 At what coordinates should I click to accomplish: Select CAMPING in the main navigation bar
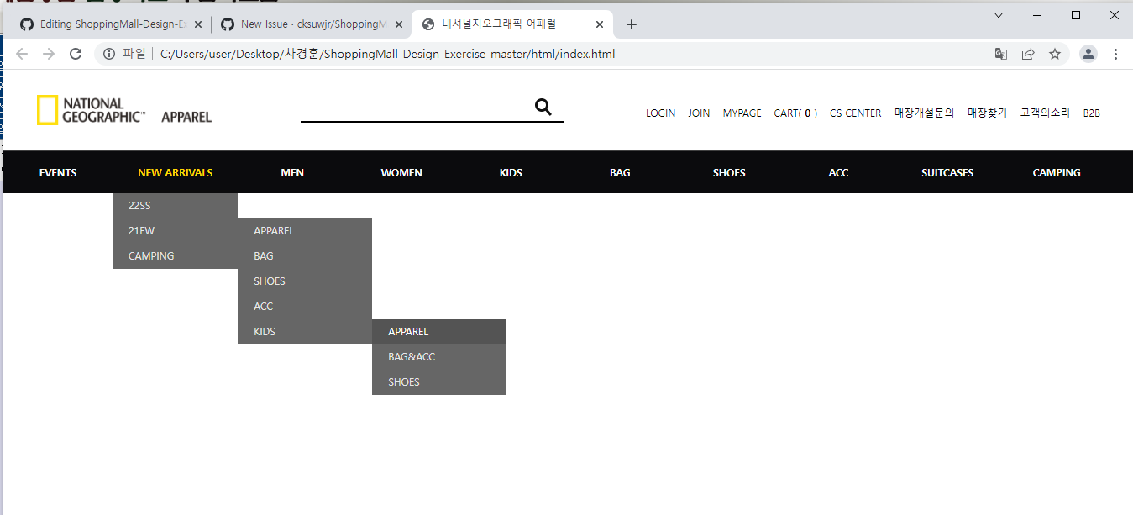[1056, 172]
